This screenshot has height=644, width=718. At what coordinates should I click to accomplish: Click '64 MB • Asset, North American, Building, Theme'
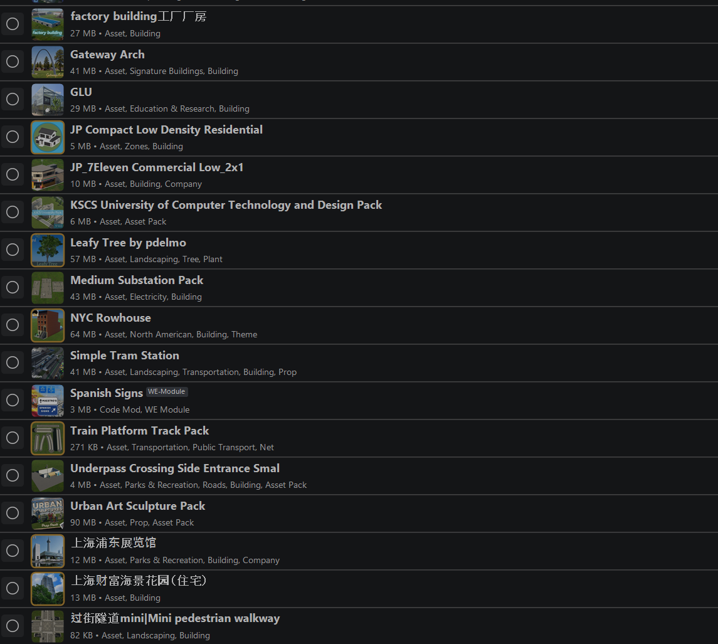point(164,335)
